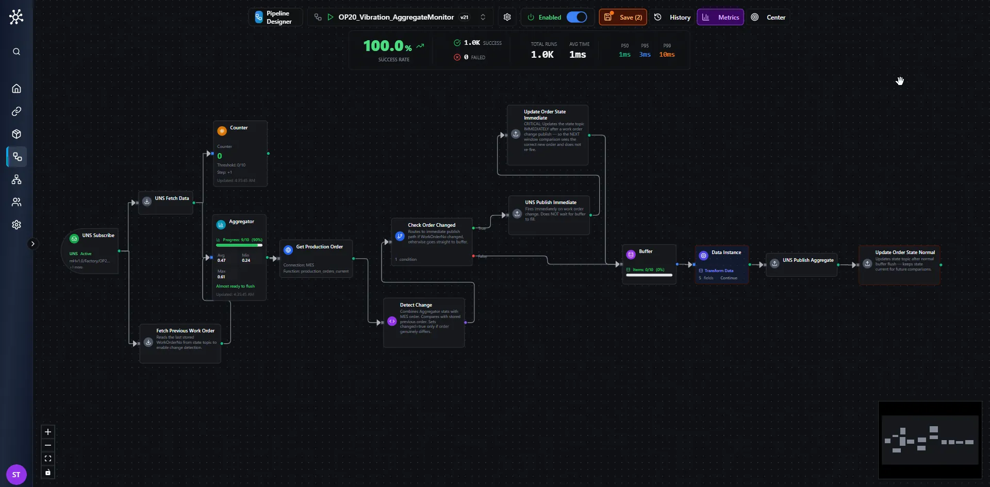Click the Center button
The image size is (990, 487).
(768, 17)
